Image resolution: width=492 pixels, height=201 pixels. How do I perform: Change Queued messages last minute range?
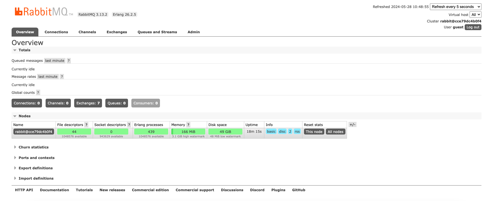click(55, 61)
